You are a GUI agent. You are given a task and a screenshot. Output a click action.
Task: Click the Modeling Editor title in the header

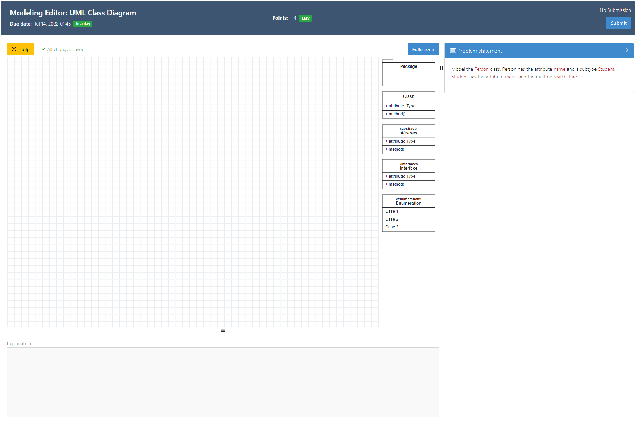click(x=73, y=13)
